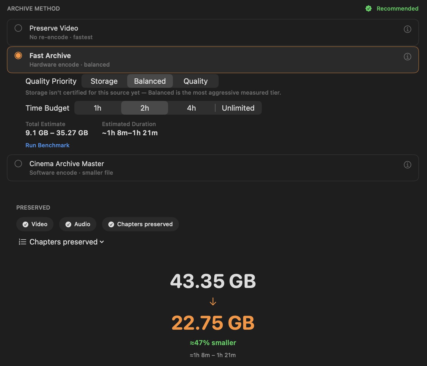Image resolution: width=427 pixels, height=366 pixels.
Task: Click the 'Quality Priority' label
Action: tap(51, 81)
